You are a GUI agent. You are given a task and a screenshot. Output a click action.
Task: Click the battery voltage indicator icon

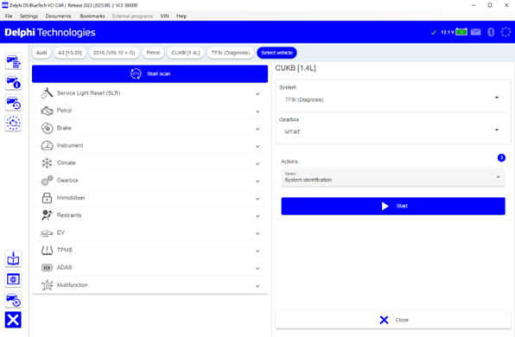coord(461,32)
